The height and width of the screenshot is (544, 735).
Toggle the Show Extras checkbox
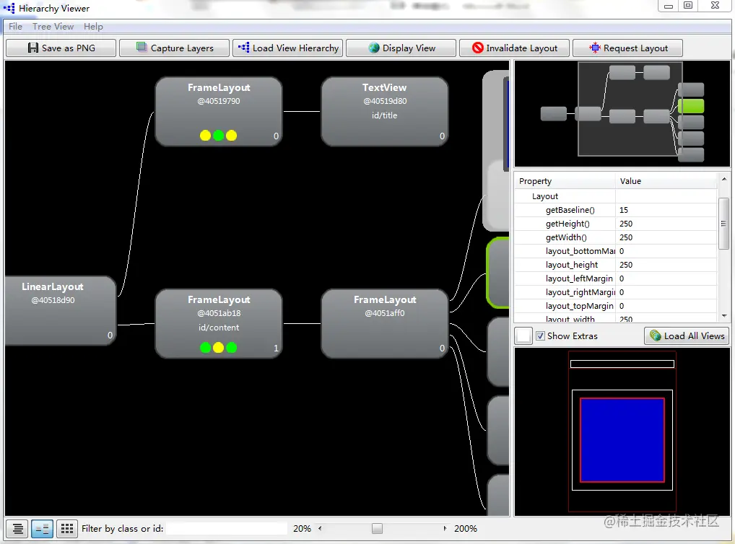tap(541, 336)
